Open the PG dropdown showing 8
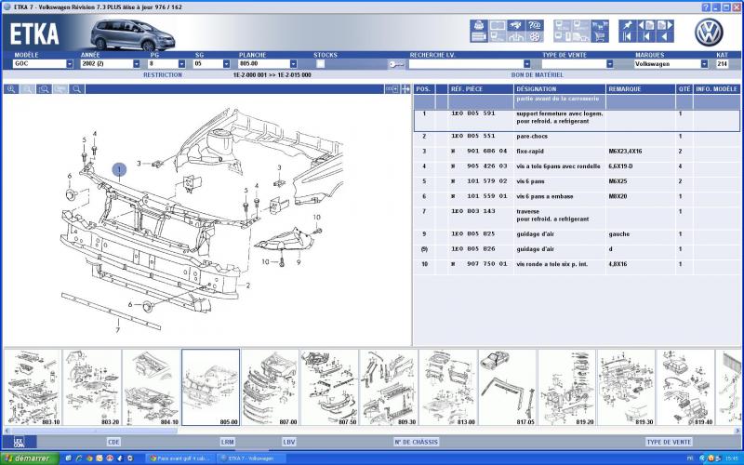The height and width of the screenshot is (465, 744). 181,63
